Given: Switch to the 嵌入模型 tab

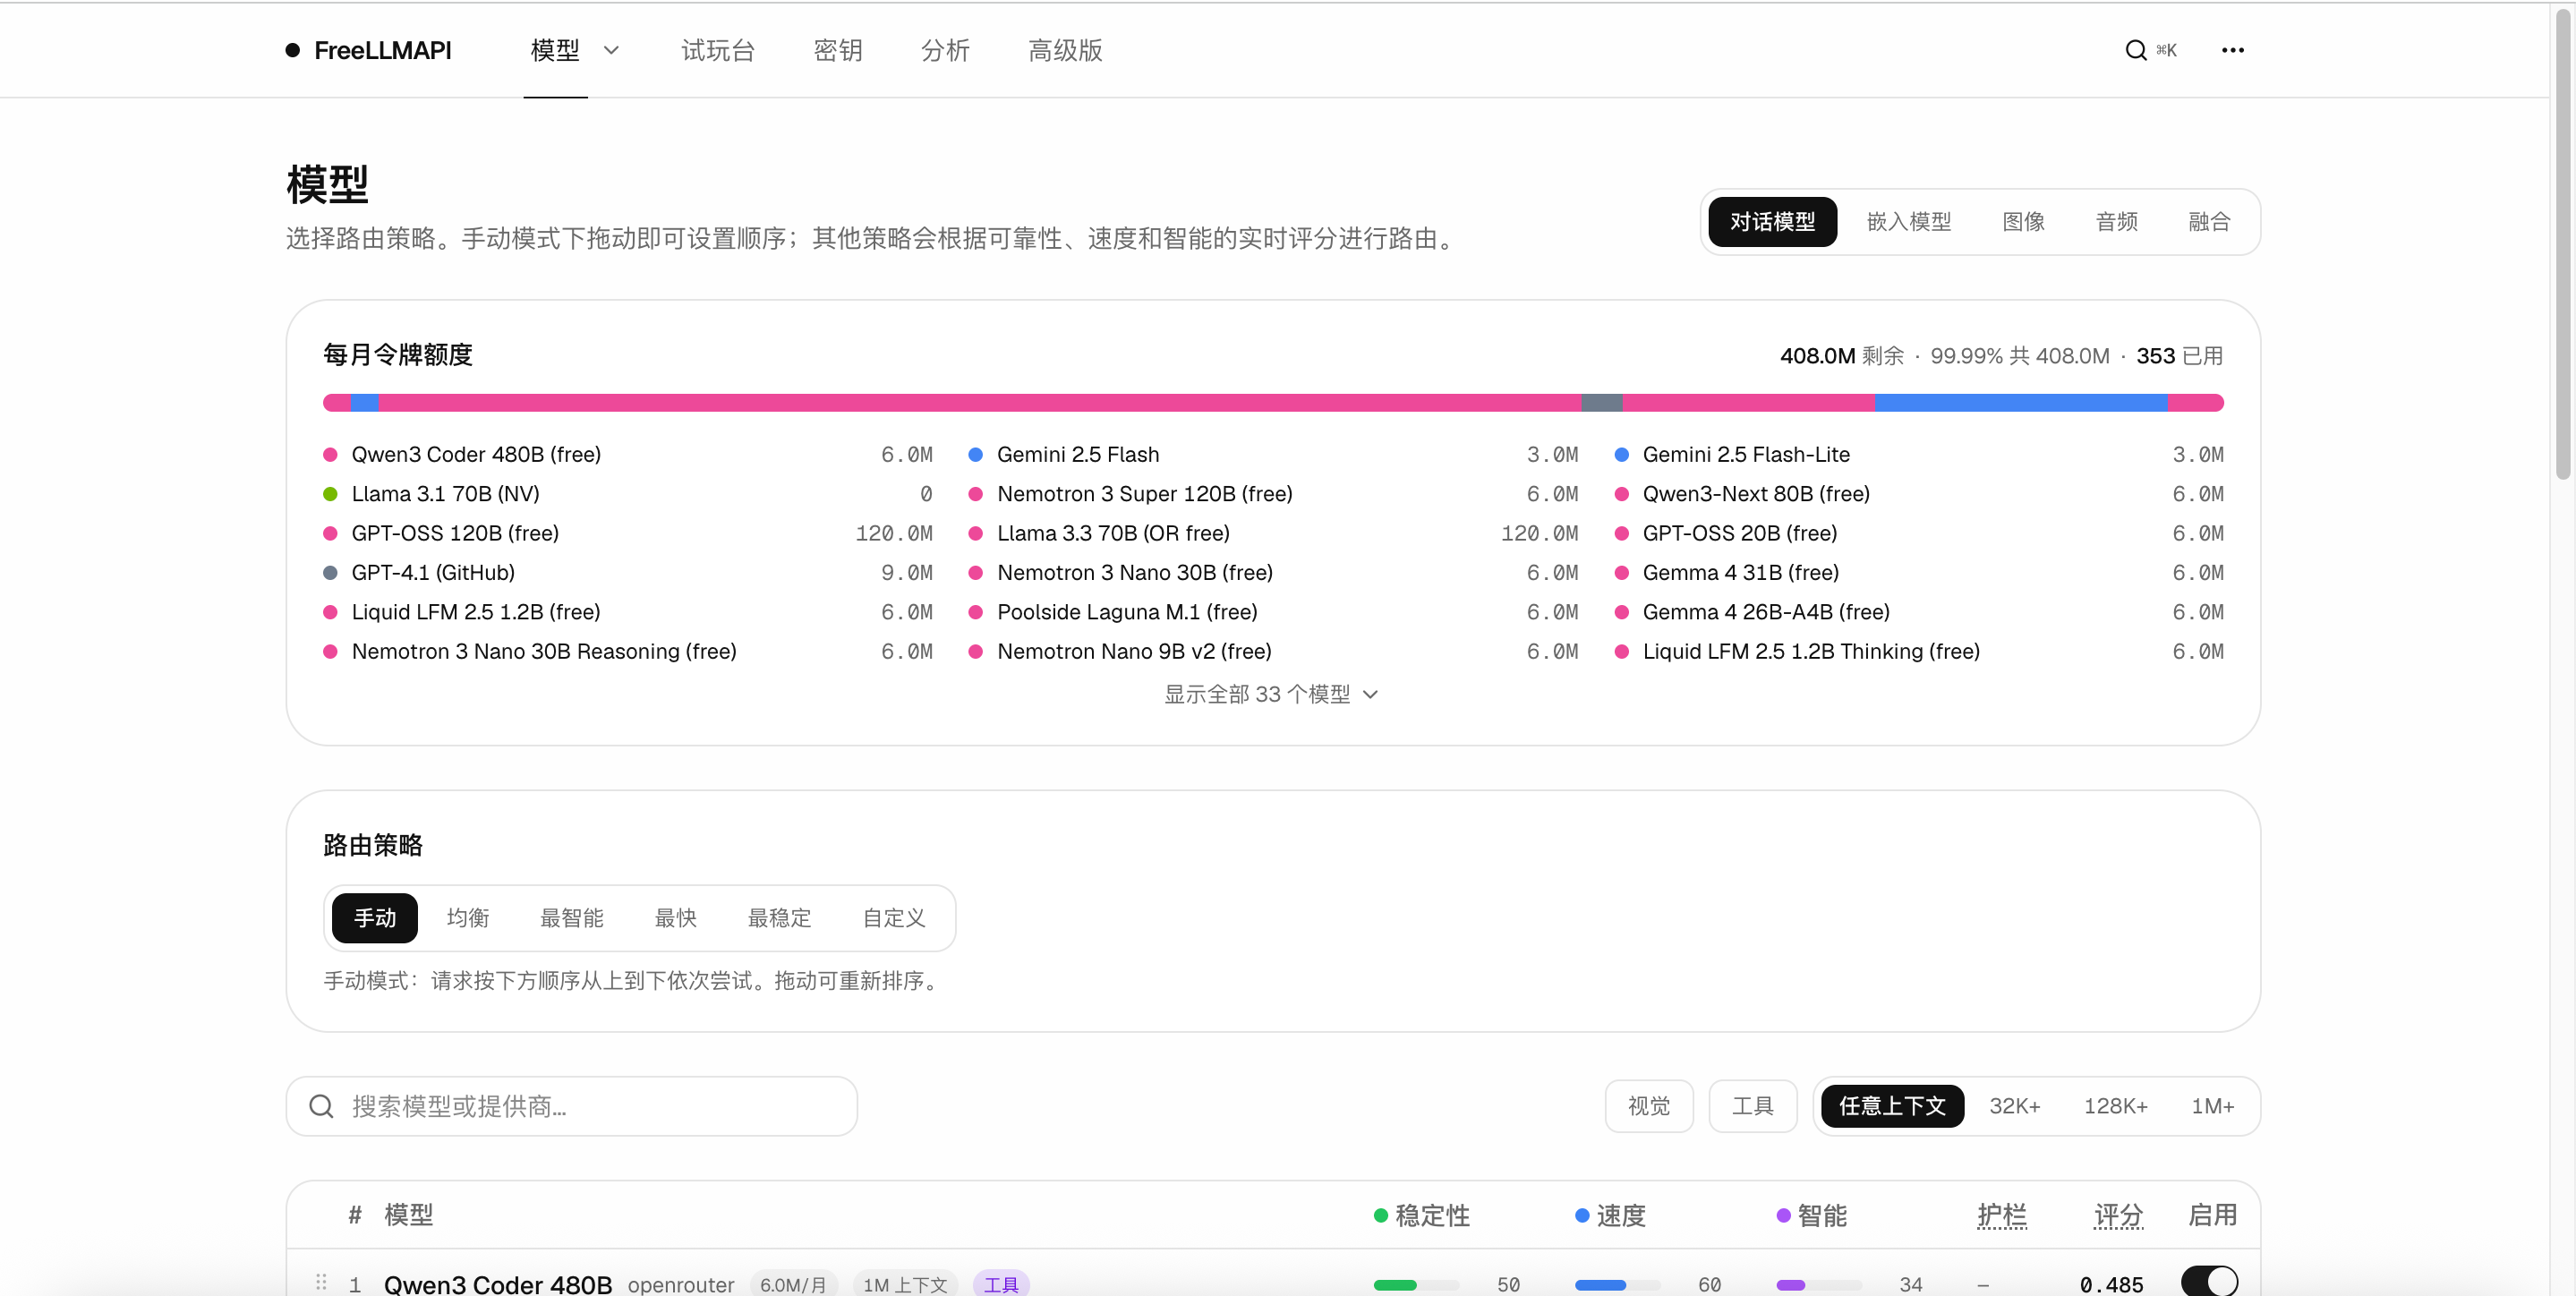Looking at the screenshot, I should click(1908, 222).
